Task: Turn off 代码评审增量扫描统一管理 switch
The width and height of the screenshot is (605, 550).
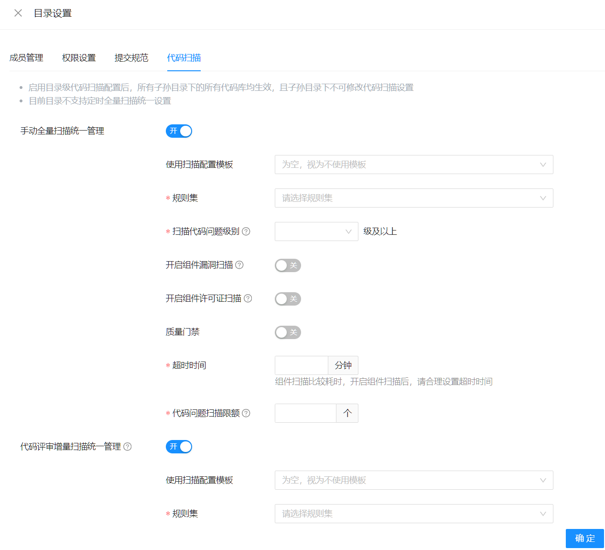Action: click(x=179, y=447)
